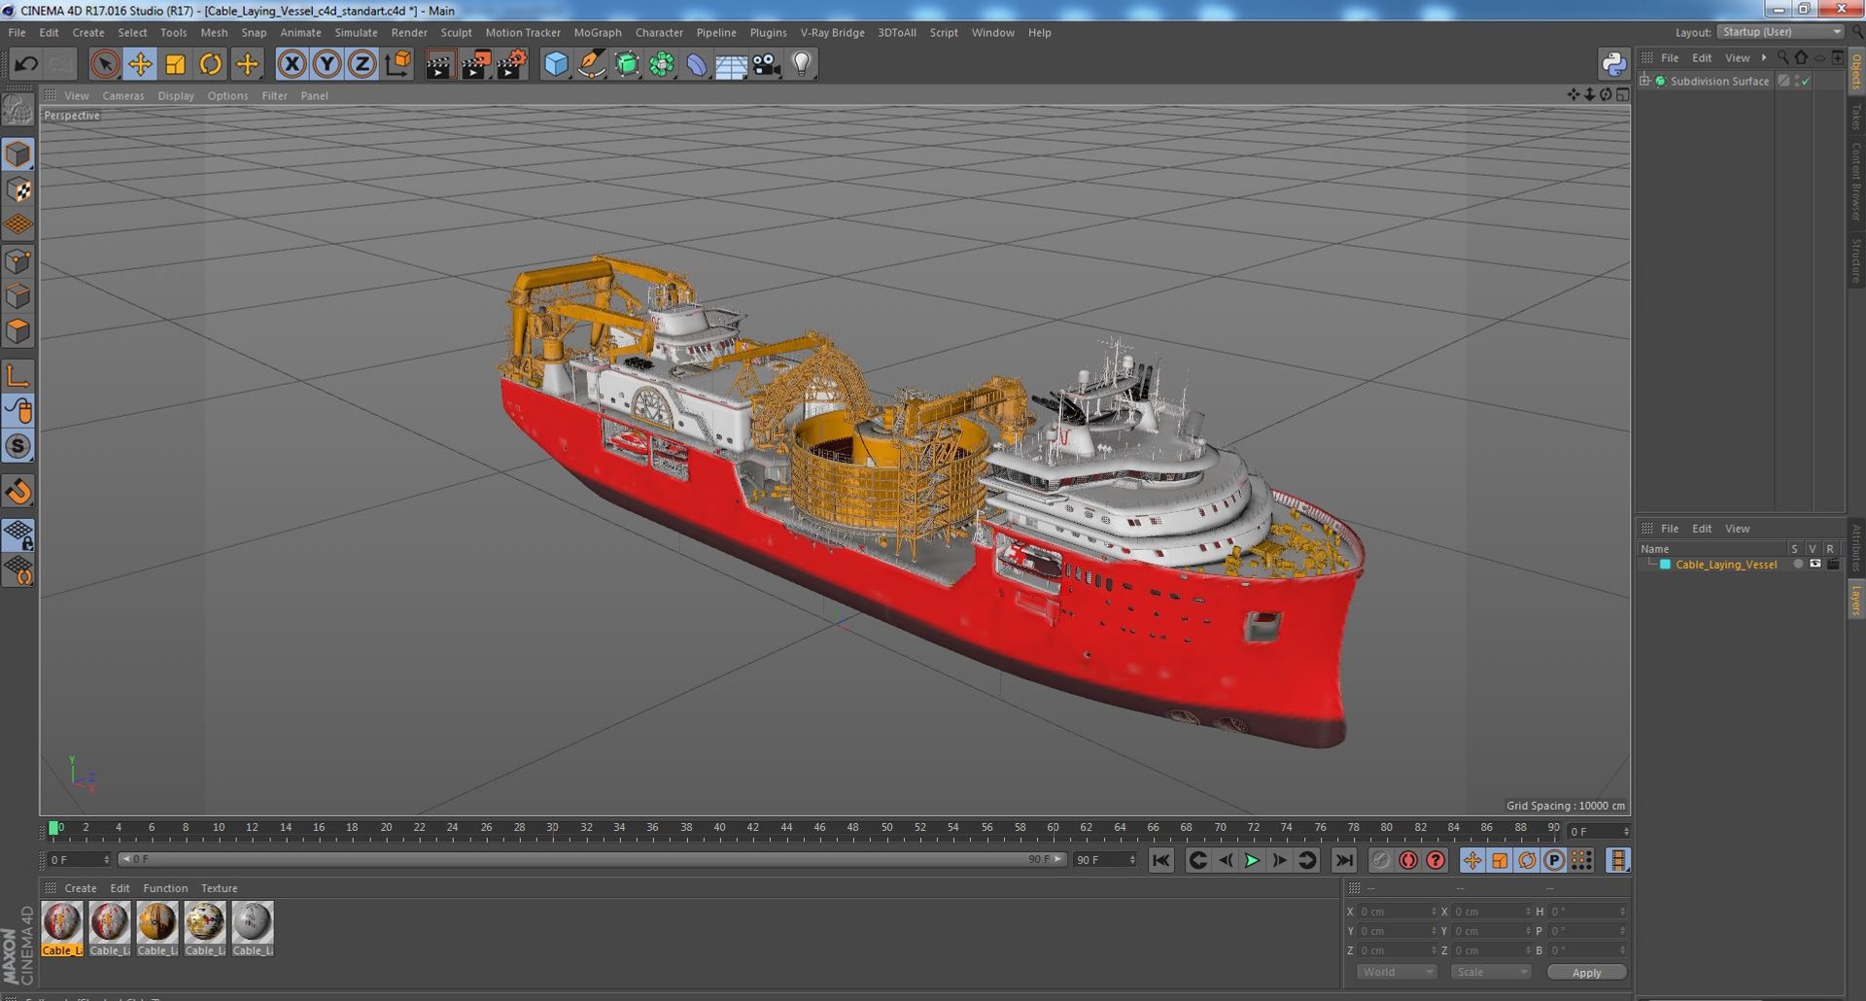The width and height of the screenshot is (1866, 1001).
Task: Go to start of animation
Action: click(x=1161, y=860)
